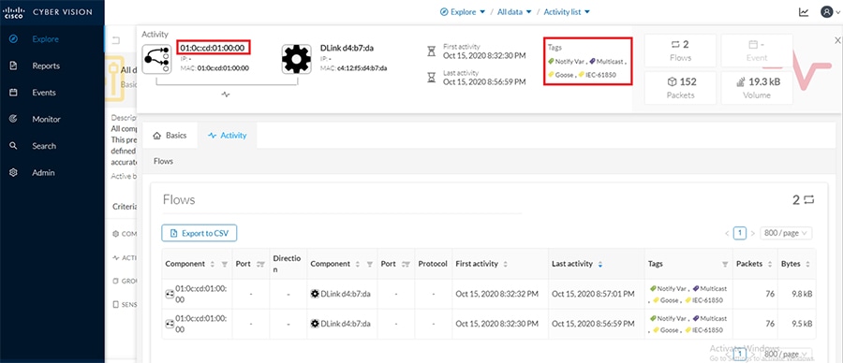
Task: Switch to the Activity tab
Action: (x=227, y=136)
